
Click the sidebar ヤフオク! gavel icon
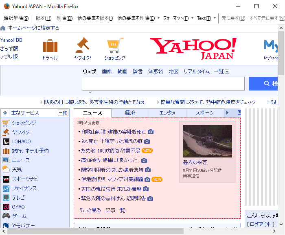[6, 132]
